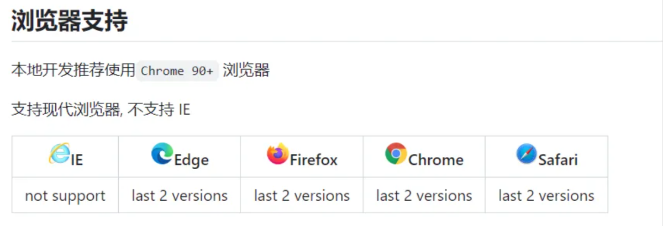Click the "not support" cell under IE
The height and width of the screenshot is (226, 663).
pyautogui.click(x=65, y=196)
